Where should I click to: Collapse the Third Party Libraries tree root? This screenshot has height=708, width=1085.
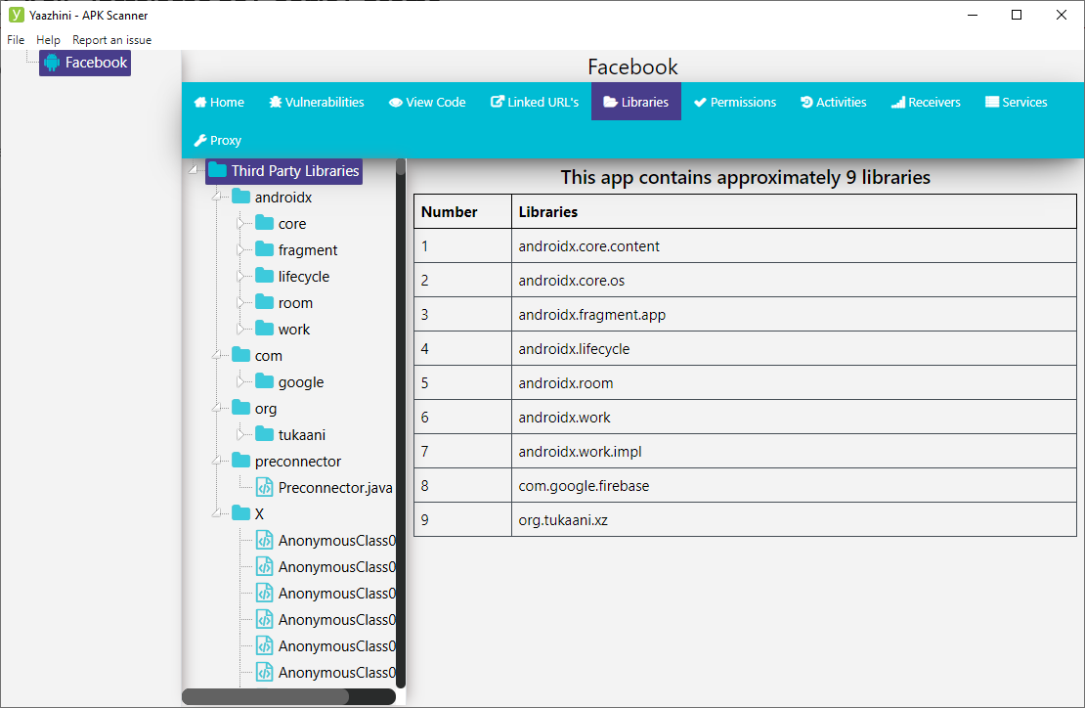(194, 169)
